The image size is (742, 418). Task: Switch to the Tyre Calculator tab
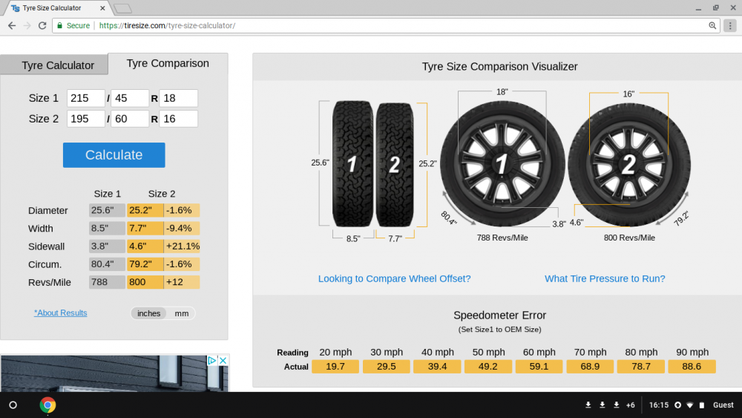54,65
